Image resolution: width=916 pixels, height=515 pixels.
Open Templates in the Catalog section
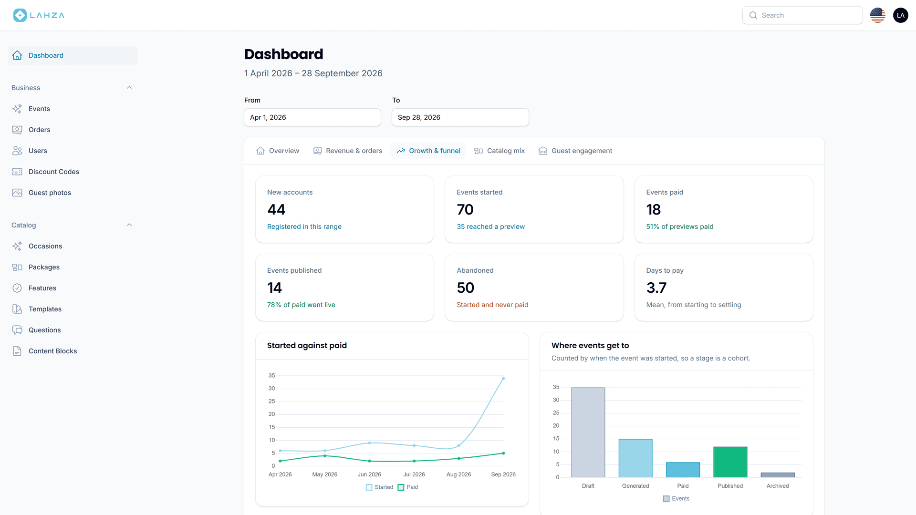(x=73, y=309)
